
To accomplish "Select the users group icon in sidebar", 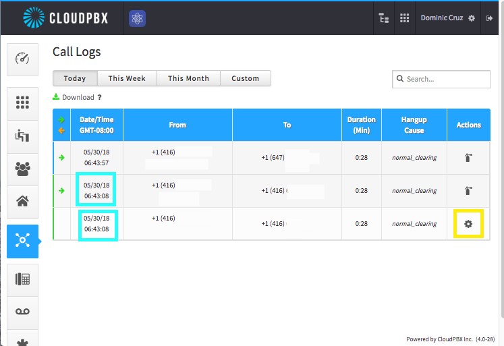I will click(x=22, y=169).
